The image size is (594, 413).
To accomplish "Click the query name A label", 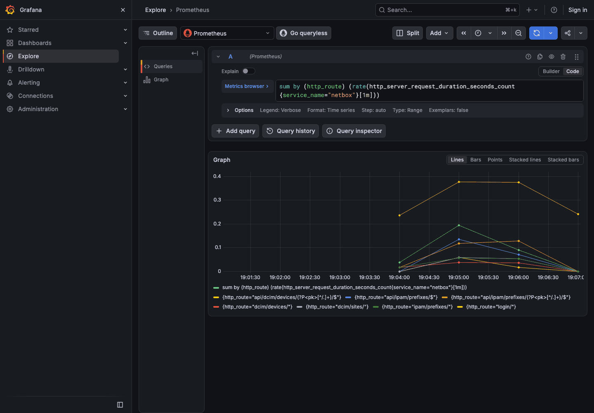I will point(231,57).
